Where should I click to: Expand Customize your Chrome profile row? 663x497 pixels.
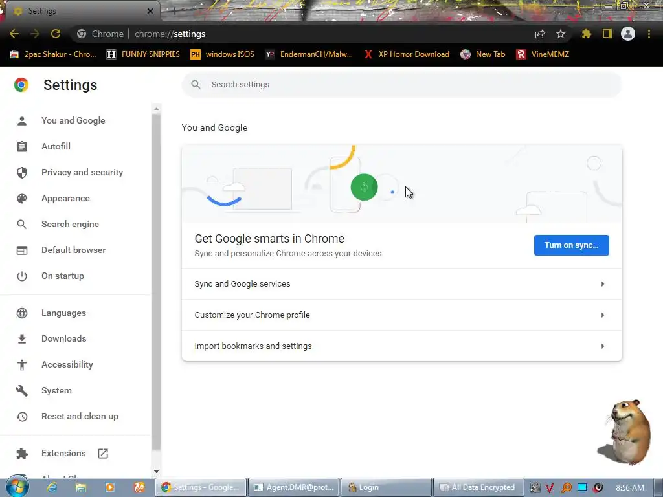401,315
